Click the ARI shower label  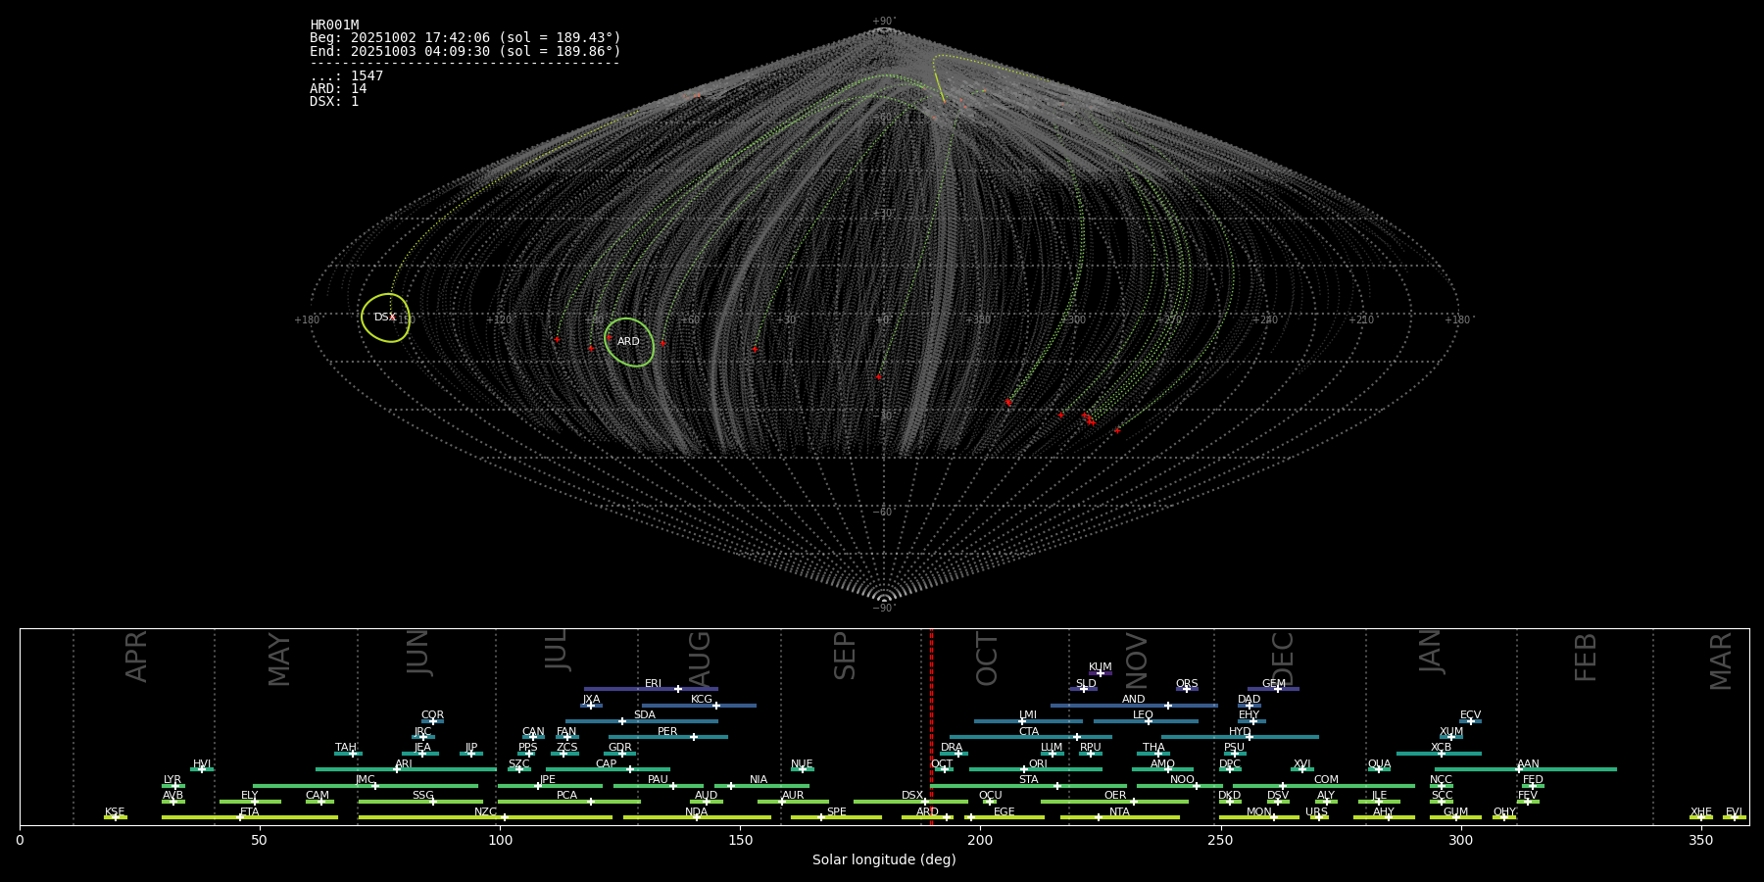[404, 764]
